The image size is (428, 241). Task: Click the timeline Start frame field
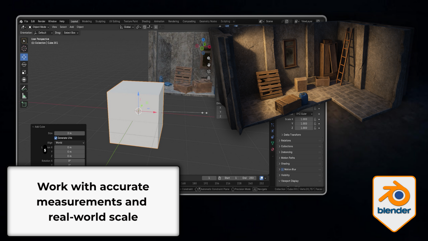click(x=231, y=178)
